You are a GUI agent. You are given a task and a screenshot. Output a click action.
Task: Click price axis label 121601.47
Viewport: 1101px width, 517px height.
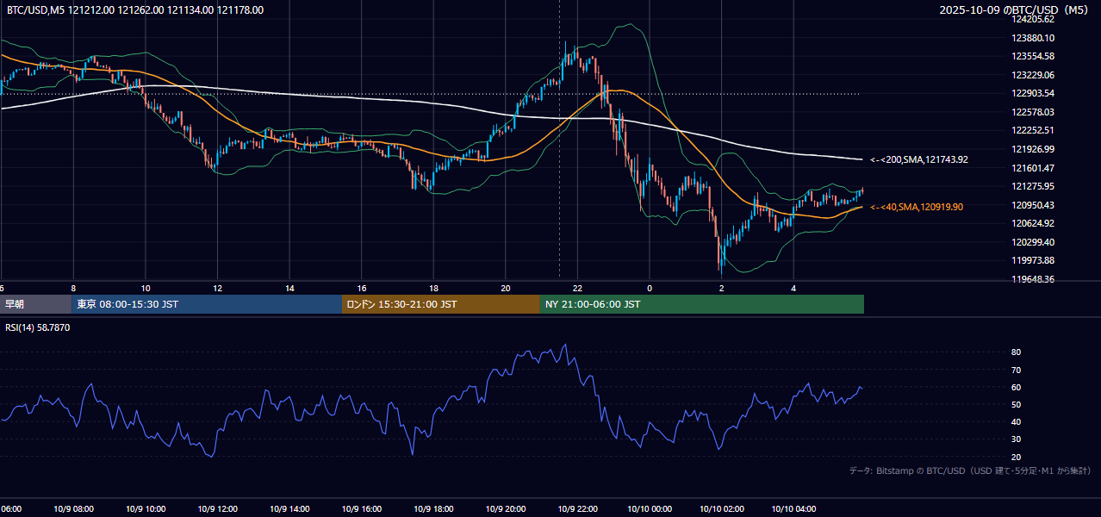click(x=1033, y=168)
